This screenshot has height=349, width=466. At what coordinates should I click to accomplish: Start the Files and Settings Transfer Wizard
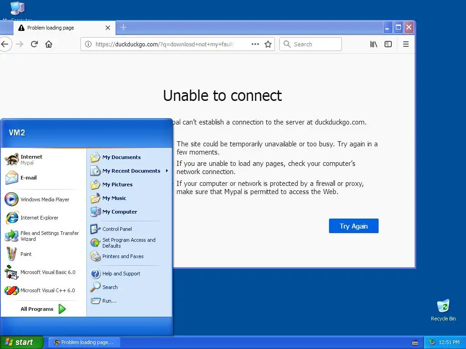click(x=43, y=236)
